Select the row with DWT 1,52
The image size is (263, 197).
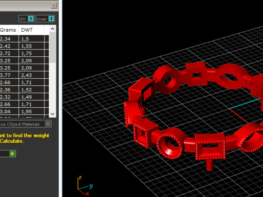coord(24,90)
